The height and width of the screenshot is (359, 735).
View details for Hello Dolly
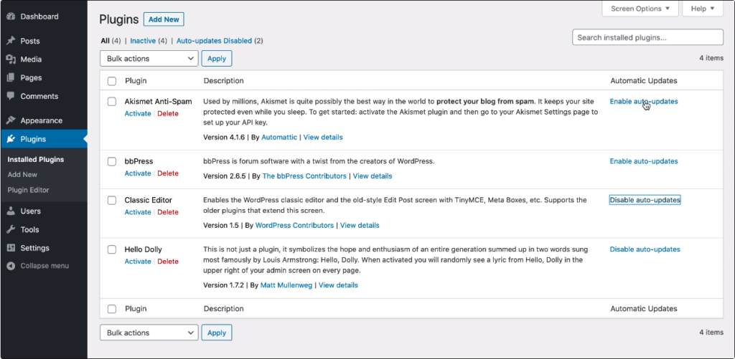[x=339, y=284]
